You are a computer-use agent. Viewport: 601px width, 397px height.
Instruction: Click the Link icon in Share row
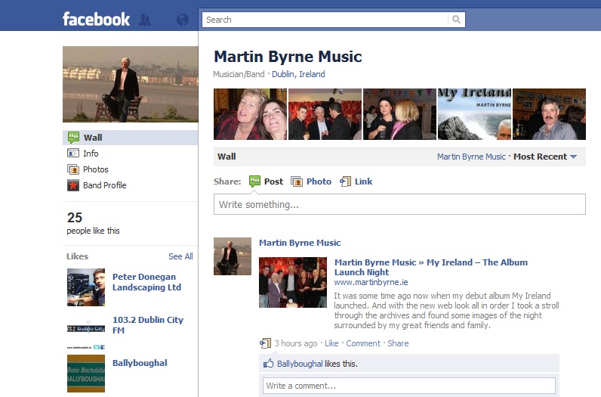tap(345, 181)
